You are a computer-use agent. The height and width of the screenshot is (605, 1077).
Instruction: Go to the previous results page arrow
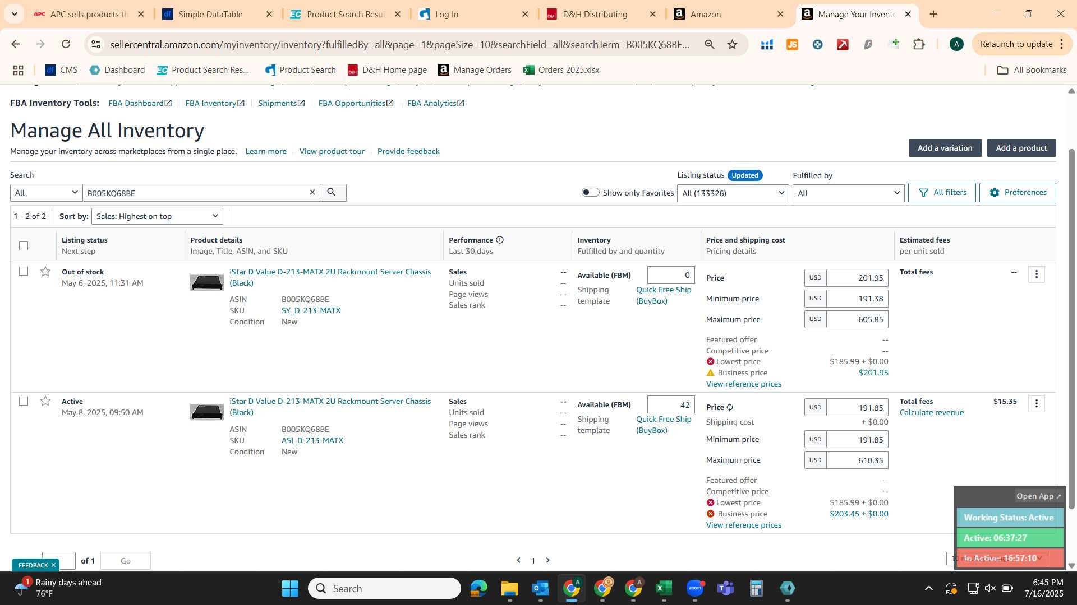tap(518, 560)
